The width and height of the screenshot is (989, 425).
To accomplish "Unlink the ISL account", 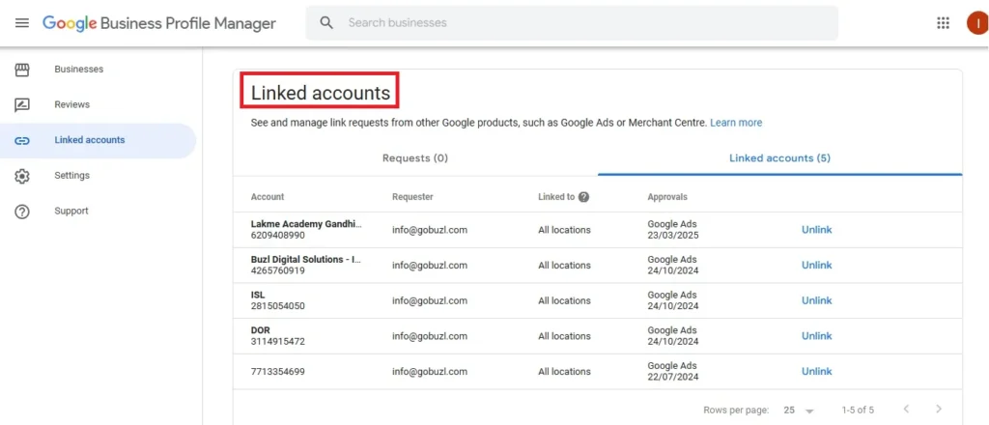I will coord(816,300).
